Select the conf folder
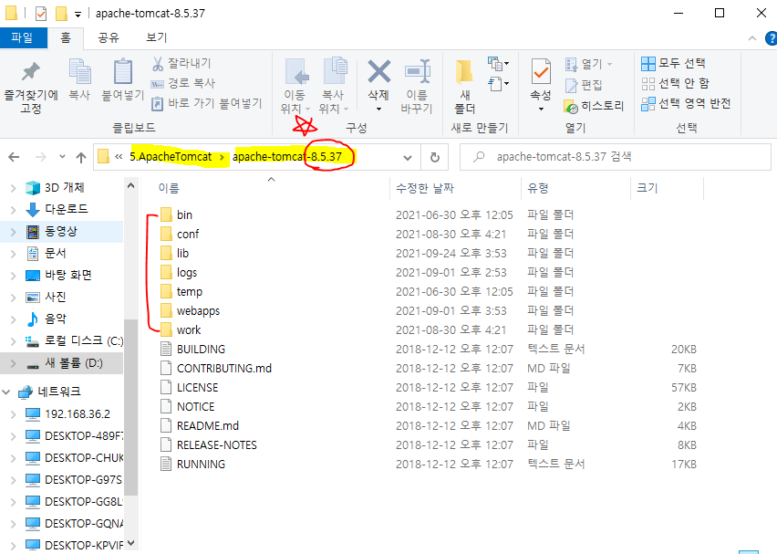The width and height of the screenshot is (777, 554). 188,234
